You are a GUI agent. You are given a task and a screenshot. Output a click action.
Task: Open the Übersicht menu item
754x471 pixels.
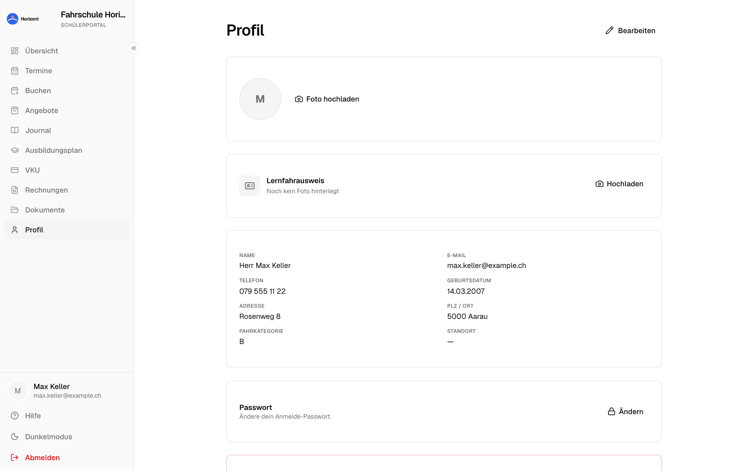tap(67, 51)
